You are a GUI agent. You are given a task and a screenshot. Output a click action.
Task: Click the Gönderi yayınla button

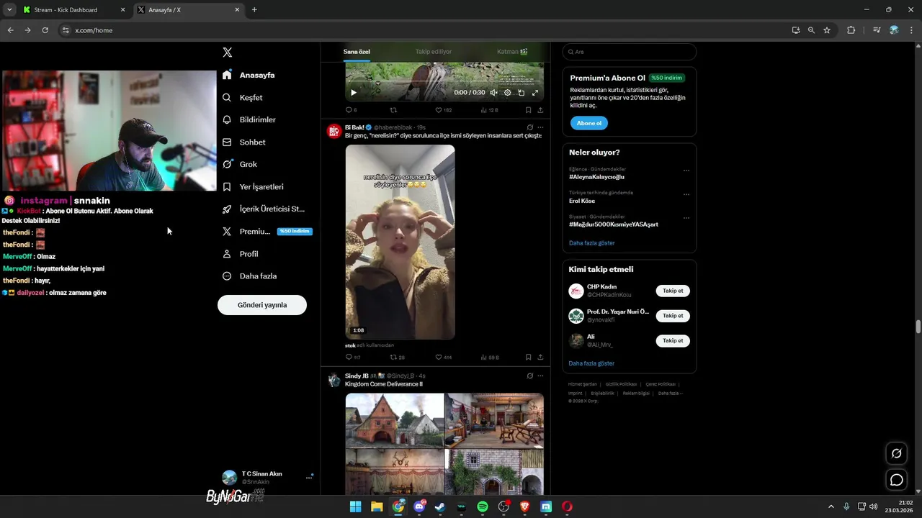click(262, 305)
